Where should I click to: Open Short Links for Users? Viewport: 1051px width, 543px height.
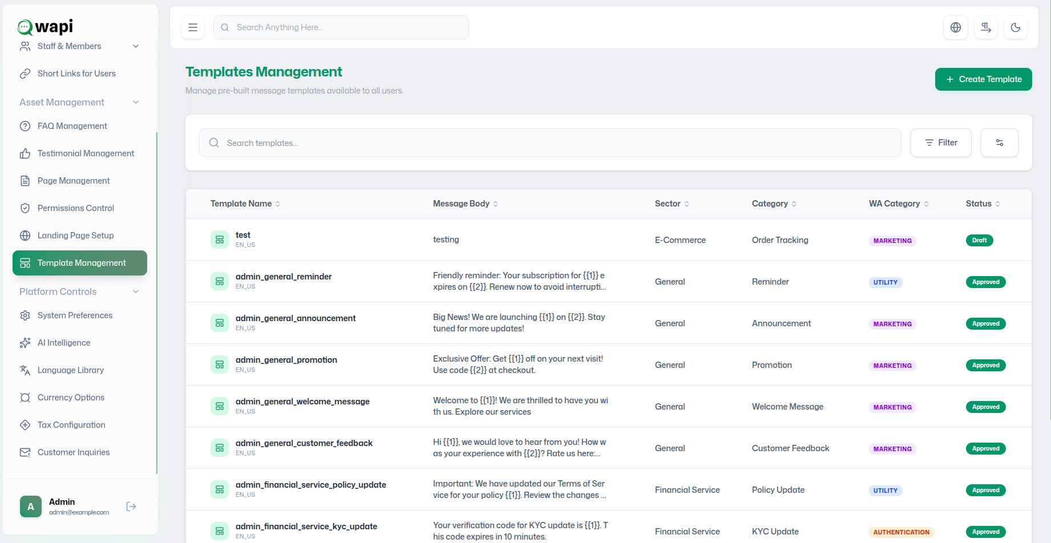pyautogui.click(x=80, y=74)
